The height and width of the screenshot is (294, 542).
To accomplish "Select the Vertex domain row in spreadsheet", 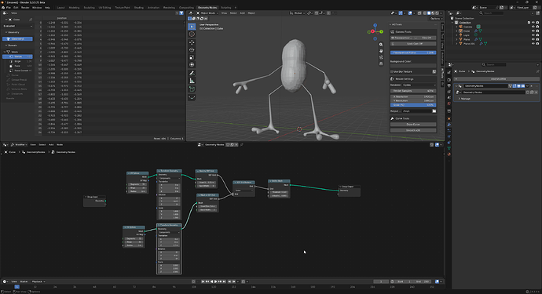I will click(x=17, y=56).
